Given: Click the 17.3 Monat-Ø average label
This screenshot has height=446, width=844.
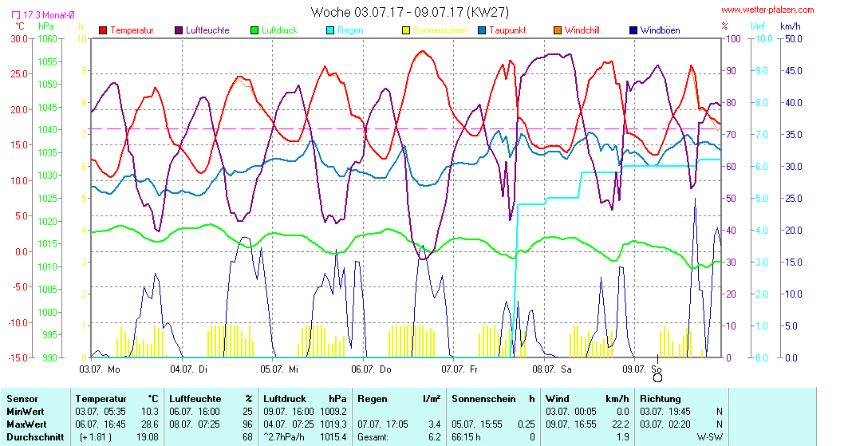Looking at the screenshot, I should tap(49, 15).
